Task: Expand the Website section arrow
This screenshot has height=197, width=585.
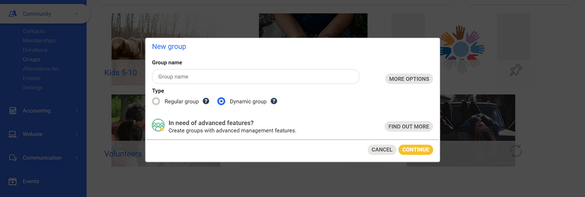Action: tap(76, 134)
